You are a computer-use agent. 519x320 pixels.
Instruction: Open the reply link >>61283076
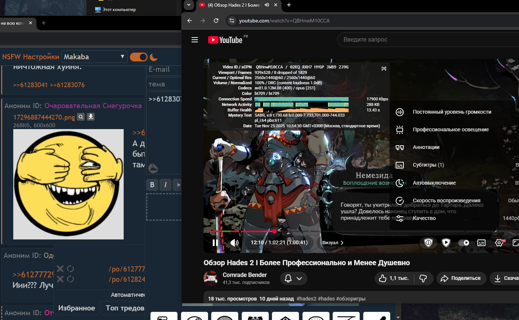[67, 85]
